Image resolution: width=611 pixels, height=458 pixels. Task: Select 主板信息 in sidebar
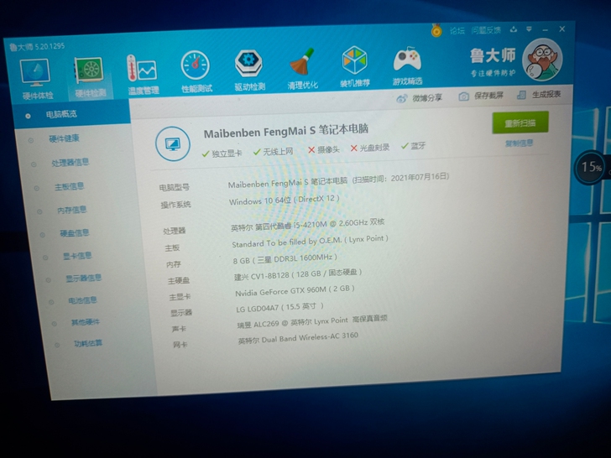click(70, 186)
